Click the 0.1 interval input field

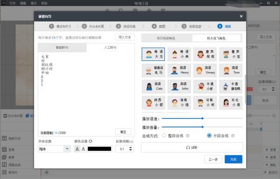coord(122,149)
